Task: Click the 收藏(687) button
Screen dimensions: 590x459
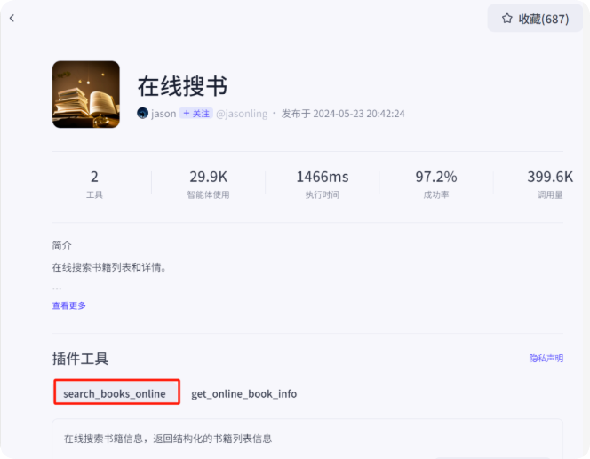Action: point(535,19)
